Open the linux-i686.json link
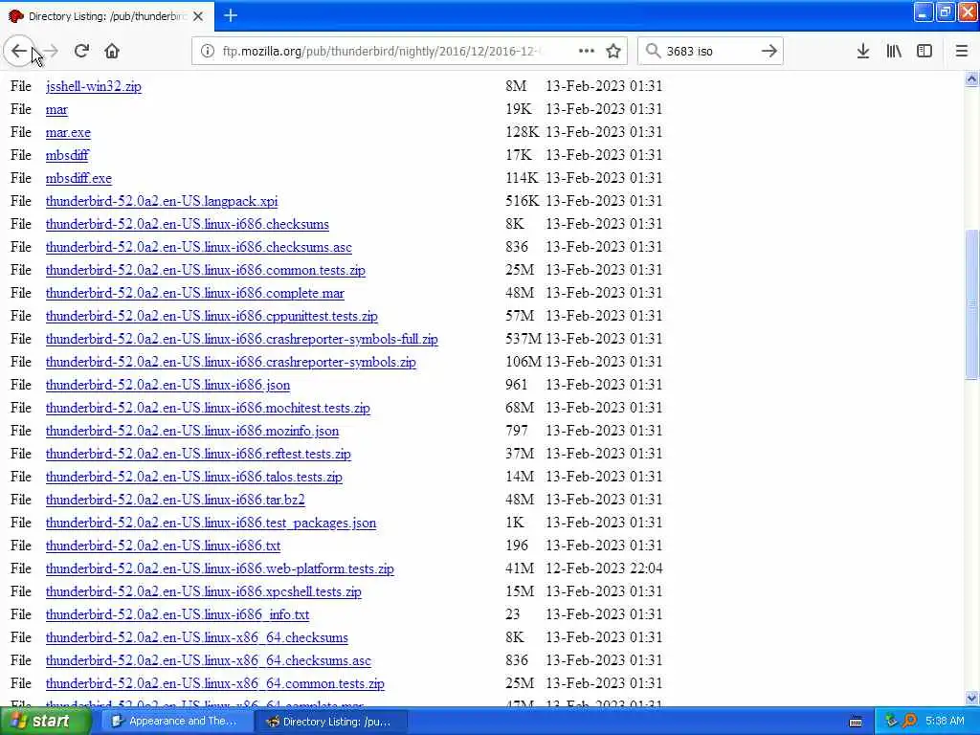980x735 pixels. [168, 385]
